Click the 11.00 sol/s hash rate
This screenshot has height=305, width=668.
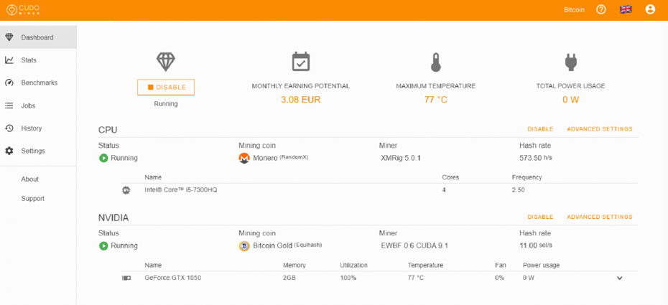point(537,246)
